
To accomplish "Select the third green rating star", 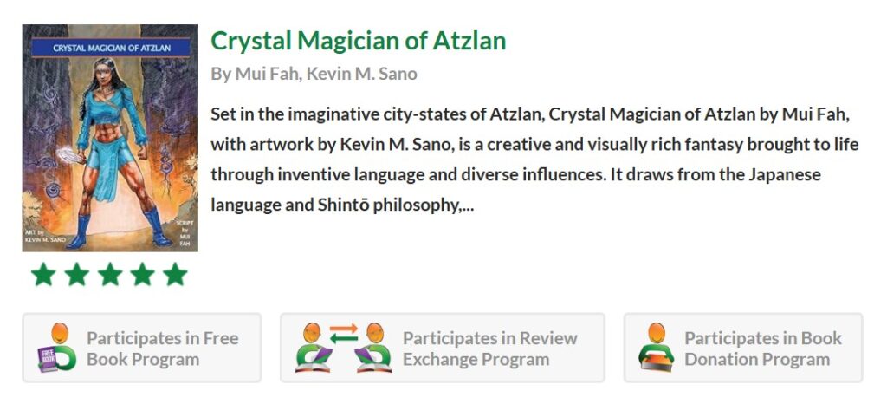I will click(110, 275).
